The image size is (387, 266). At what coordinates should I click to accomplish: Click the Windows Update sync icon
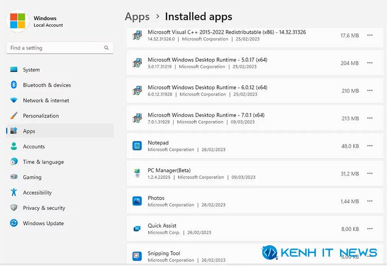14,223
